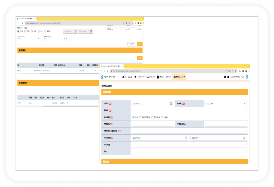Open notifications via the bell icon
The width and height of the screenshot is (274, 187).
tap(228, 77)
